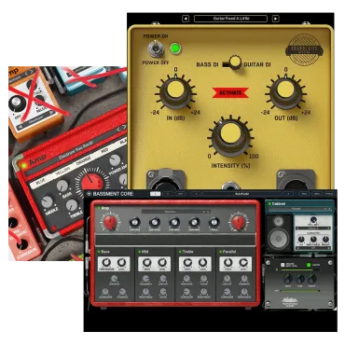Click the Cabinet speaker thumbnail
This screenshot has width=345, height=345.
pos(279,232)
